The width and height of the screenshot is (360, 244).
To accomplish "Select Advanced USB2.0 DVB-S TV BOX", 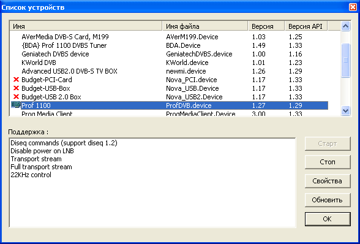I will (69, 71).
